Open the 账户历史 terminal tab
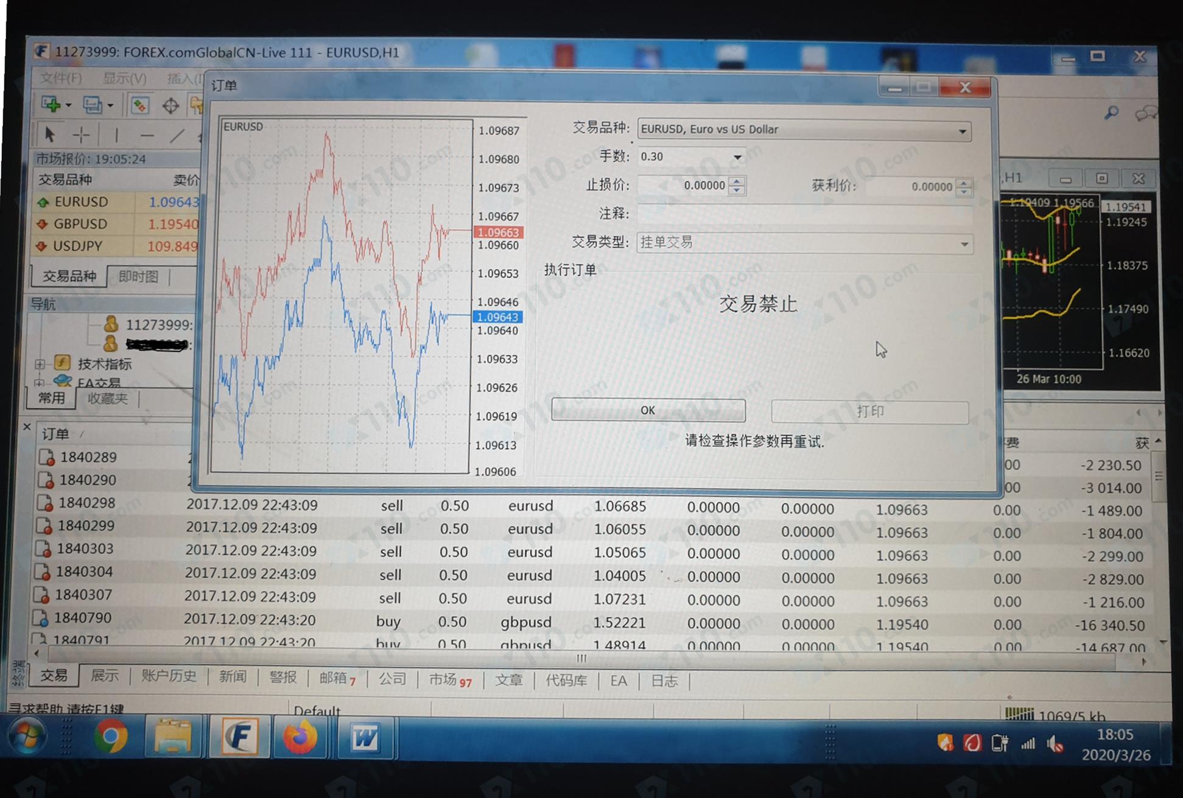 pyautogui.click(x=169, y=676)
